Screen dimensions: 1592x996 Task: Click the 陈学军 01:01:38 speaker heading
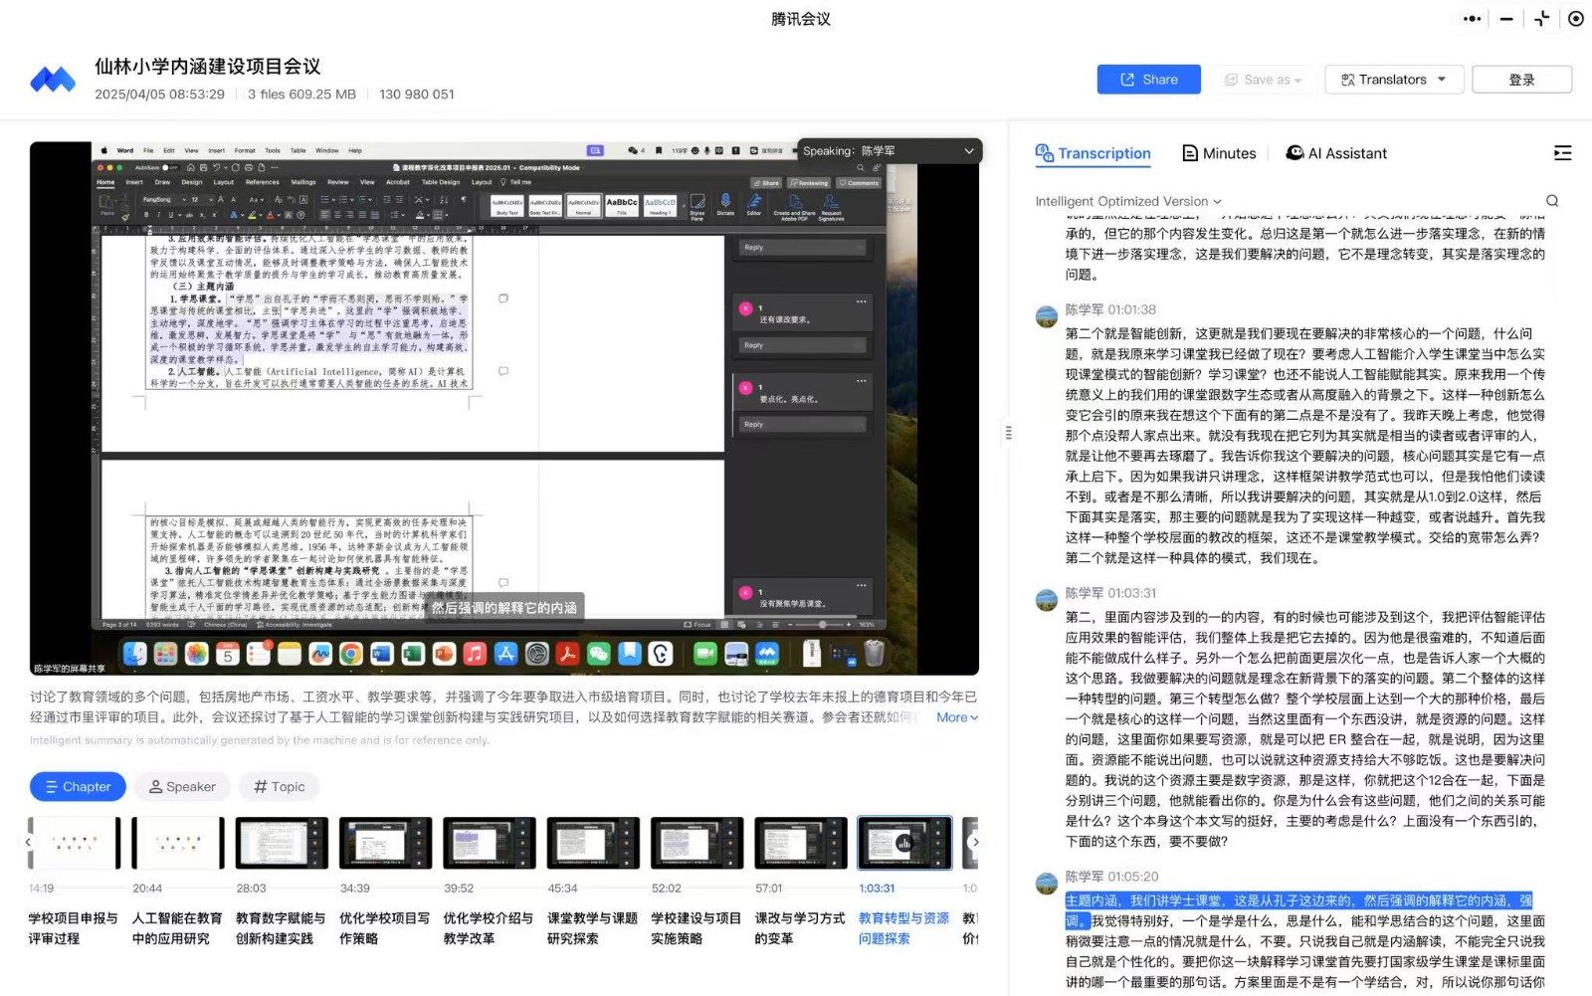(1110, 309)
